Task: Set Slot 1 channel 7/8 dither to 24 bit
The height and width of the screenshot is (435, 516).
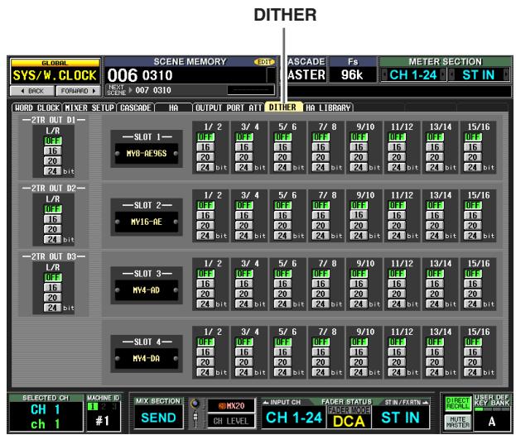Action: pyautogui.click(x=321, y=168)
